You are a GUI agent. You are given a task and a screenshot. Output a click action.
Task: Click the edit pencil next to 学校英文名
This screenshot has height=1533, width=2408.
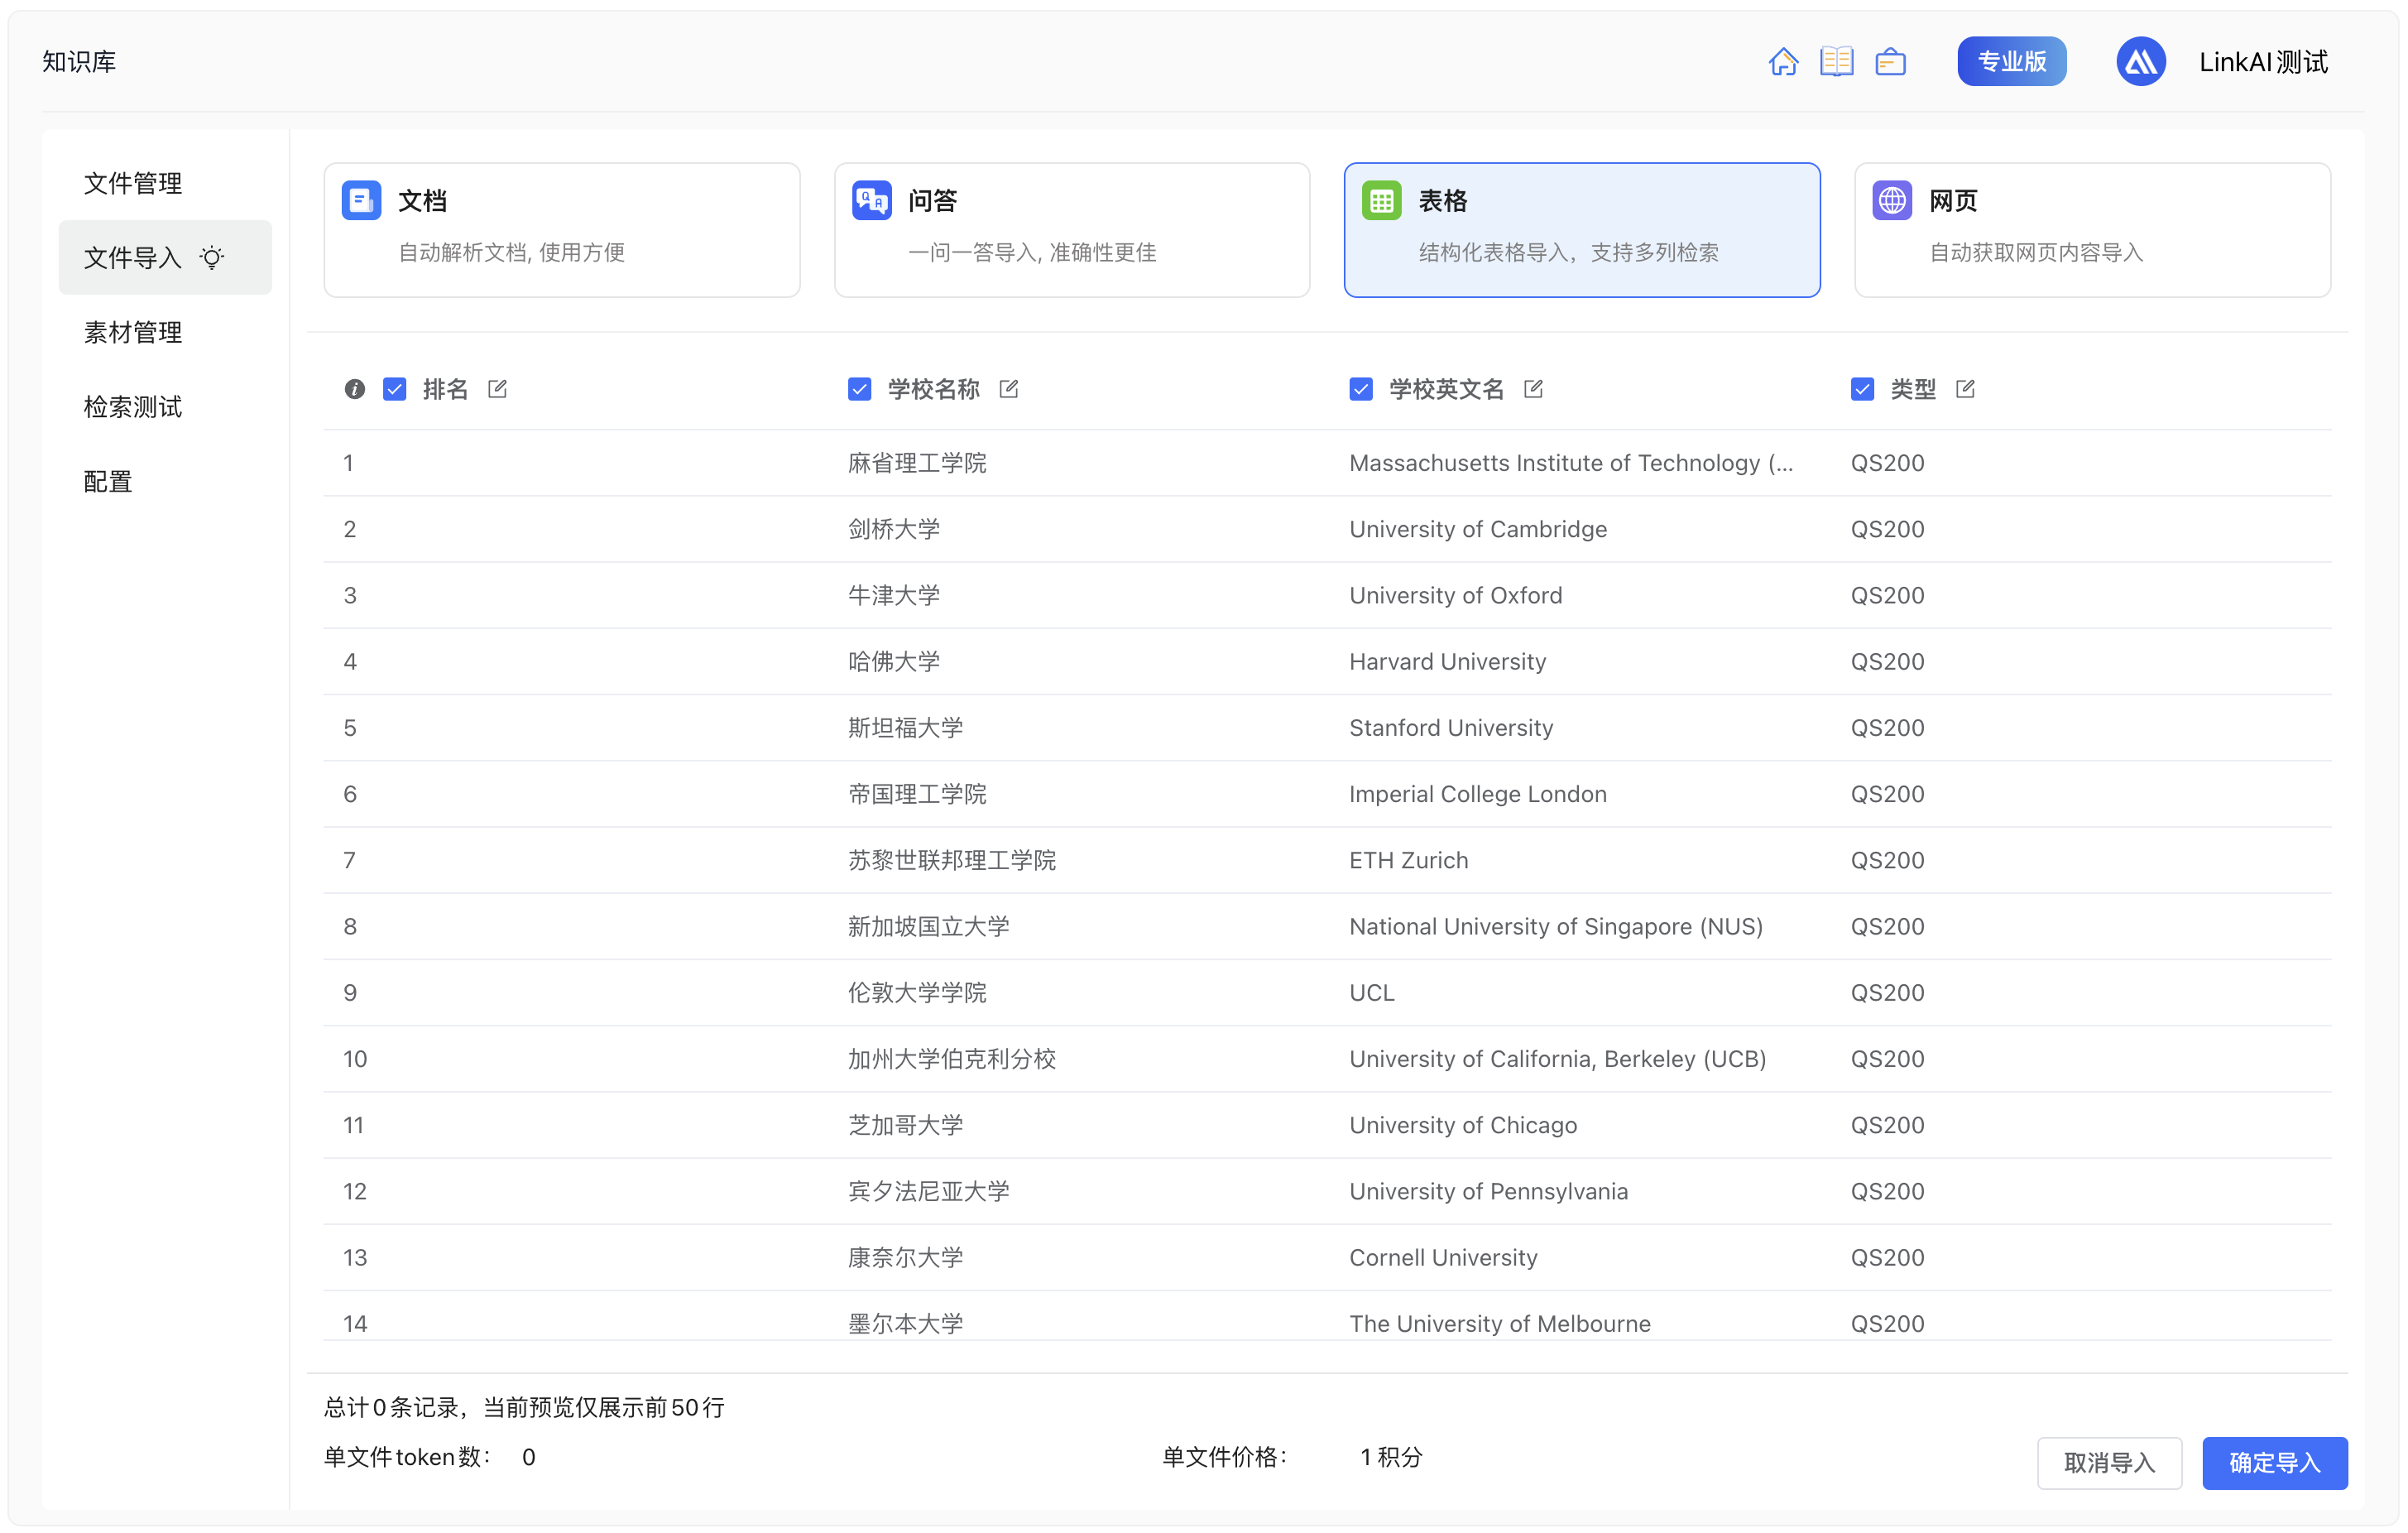point(1534,388)
